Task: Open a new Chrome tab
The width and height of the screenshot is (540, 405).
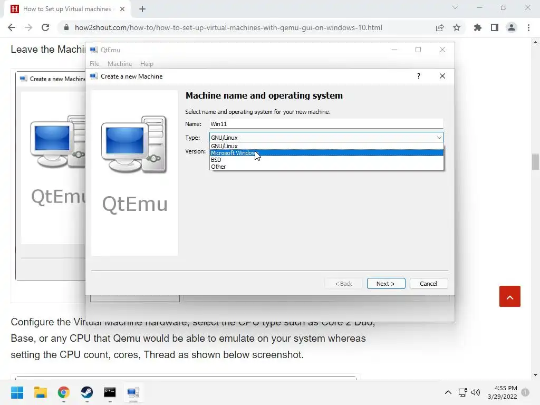Action: pyautogui.click(x=142, y=9)
